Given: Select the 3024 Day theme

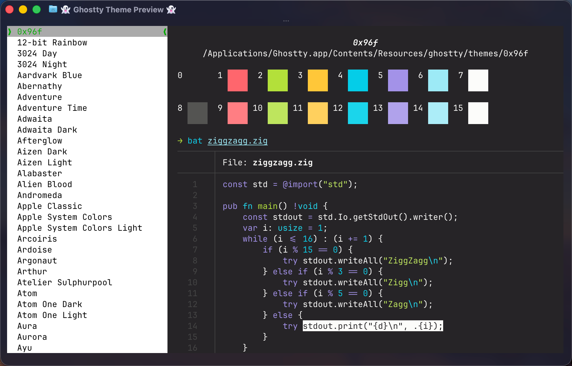Looking at the screenshot, I should [x=87, y=53].
